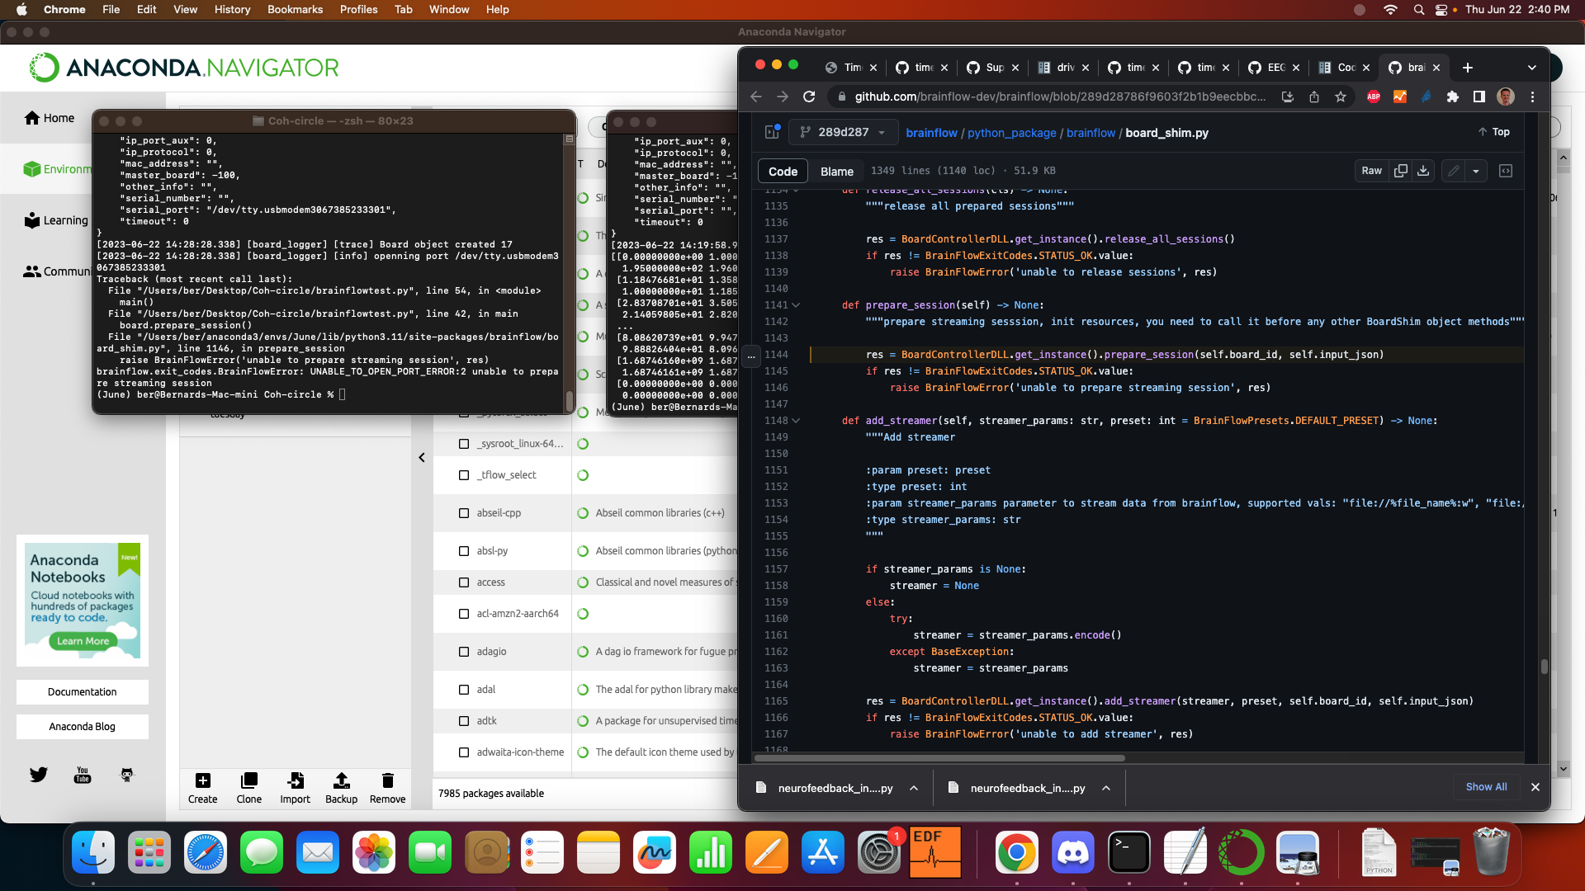Screen dimensions: 1585x891
Task: Open the Chrome extensions puzzle icon
Action: [x=1453, y=97]
